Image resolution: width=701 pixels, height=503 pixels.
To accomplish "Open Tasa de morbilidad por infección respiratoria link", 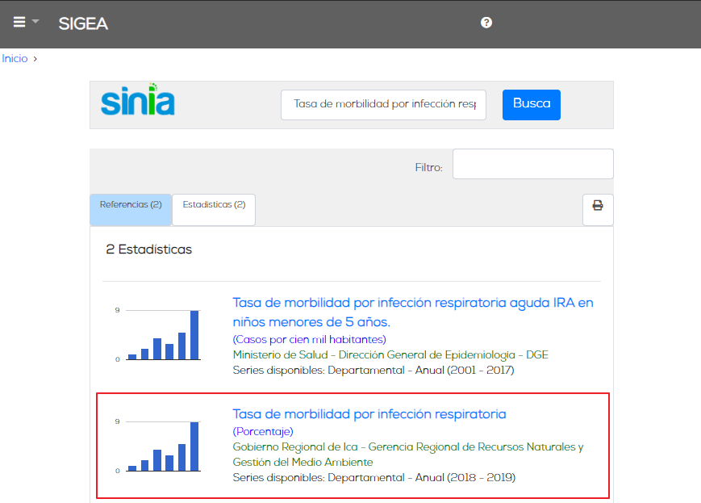I will (369, 414).
